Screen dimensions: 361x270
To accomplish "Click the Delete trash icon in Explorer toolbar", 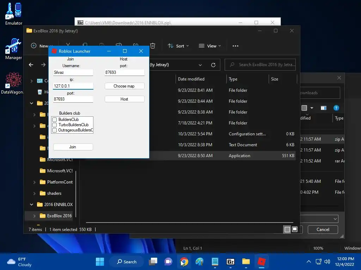I will (x=152, y=46).
